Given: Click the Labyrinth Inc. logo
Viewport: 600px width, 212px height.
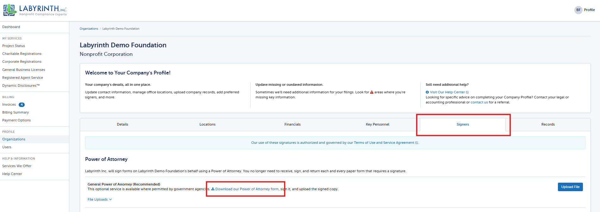Looking at the screenshot, I should (35, 10).
